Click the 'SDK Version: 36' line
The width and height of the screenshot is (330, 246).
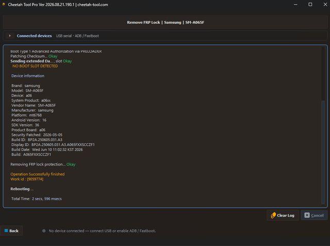25,125
